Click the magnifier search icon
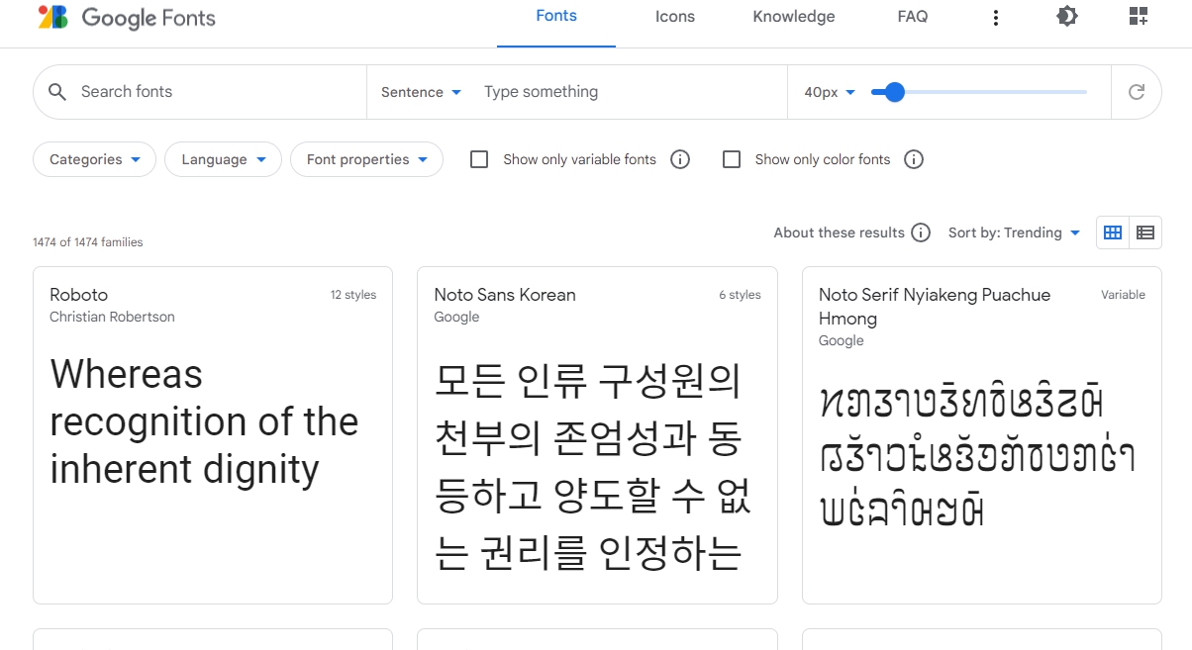This screenshot has height=650, width=1192. [x=58, y=92]
